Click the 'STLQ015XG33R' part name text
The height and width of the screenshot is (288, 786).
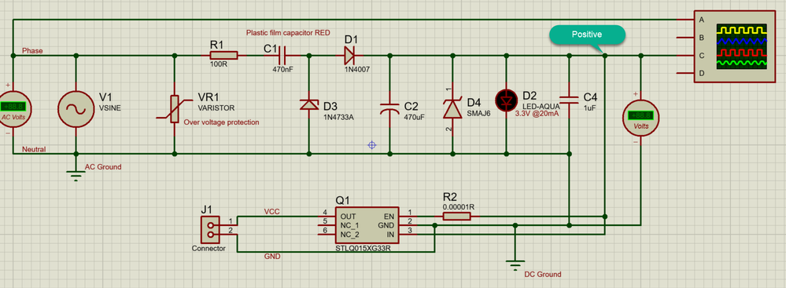point(363,249)
